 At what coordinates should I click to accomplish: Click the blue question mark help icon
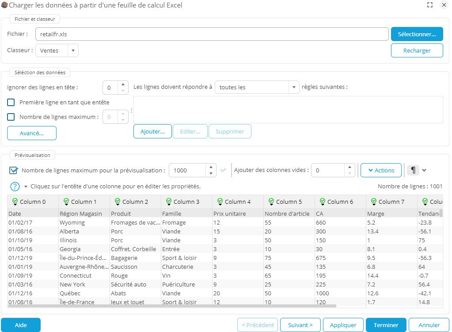(x=15, y=186)
